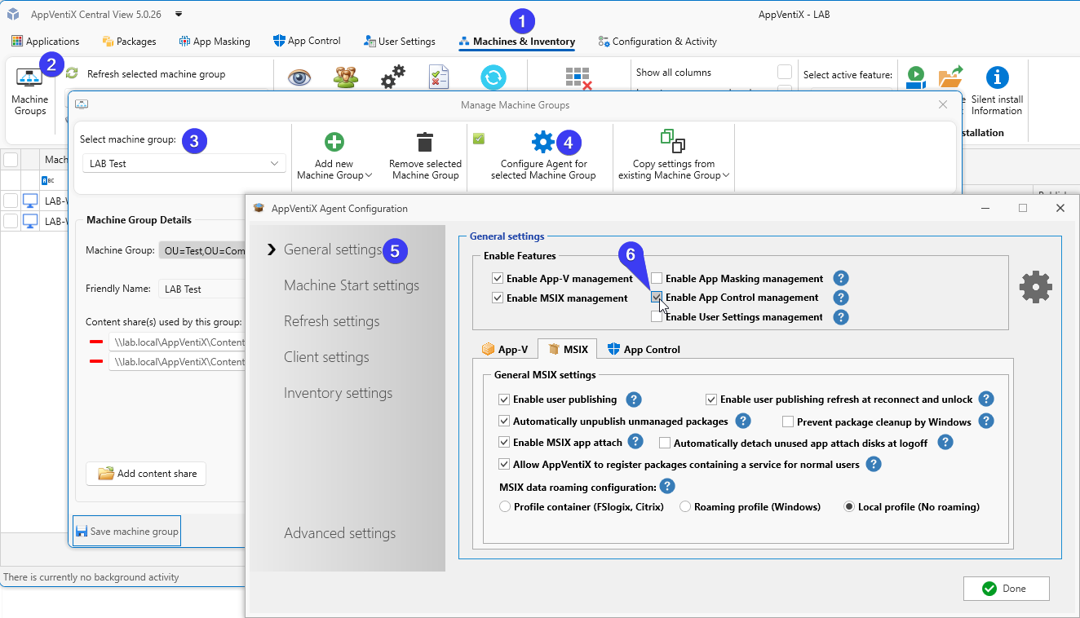Click the help icon beside Enable App Masking management
Viewport: 1080px width, 618px height.
[x=841, y=279]
